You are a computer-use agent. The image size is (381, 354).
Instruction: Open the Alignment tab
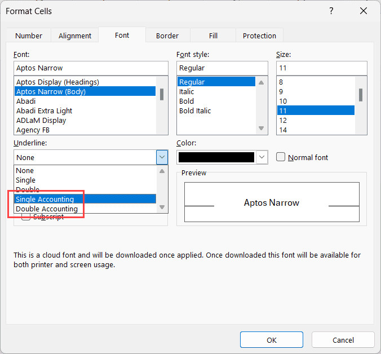coord(75,36)
